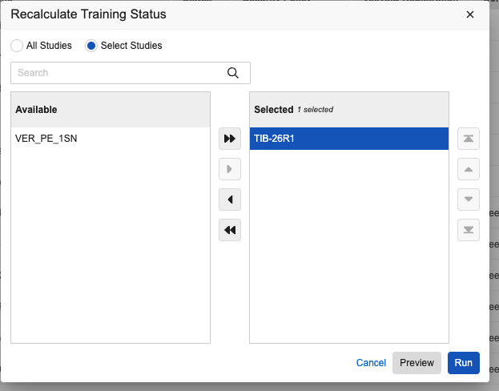Select VER_PE_1SN in Available list
Screen dimensions: 499x391
pos(46,139)
